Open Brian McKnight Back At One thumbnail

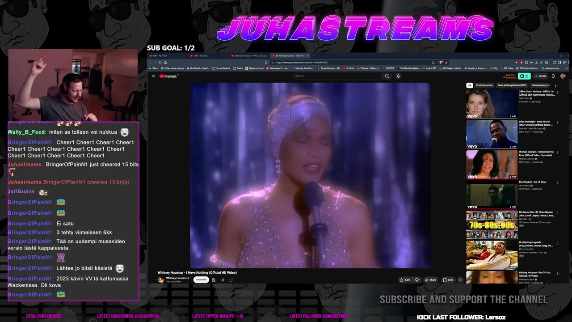492,134
